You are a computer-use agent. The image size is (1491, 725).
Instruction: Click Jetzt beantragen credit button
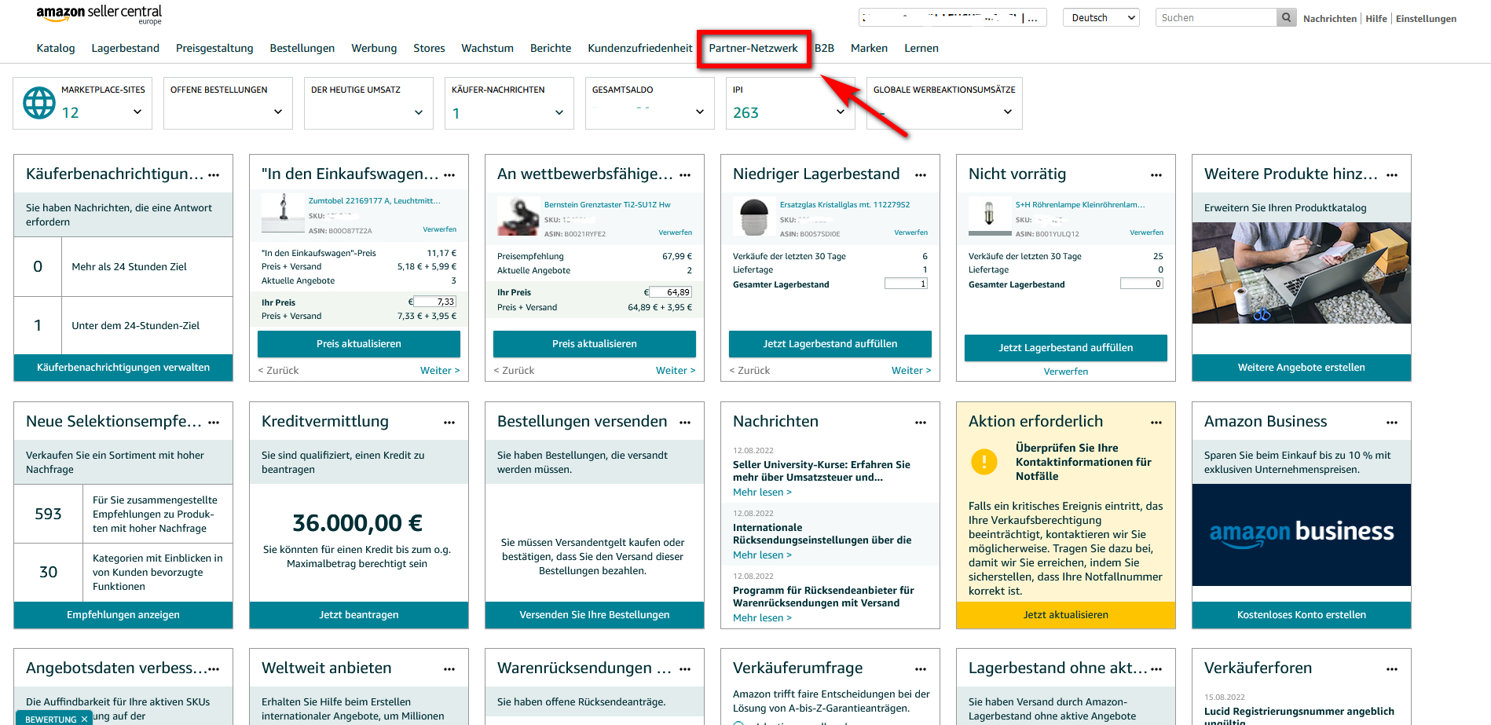(359, 615)
